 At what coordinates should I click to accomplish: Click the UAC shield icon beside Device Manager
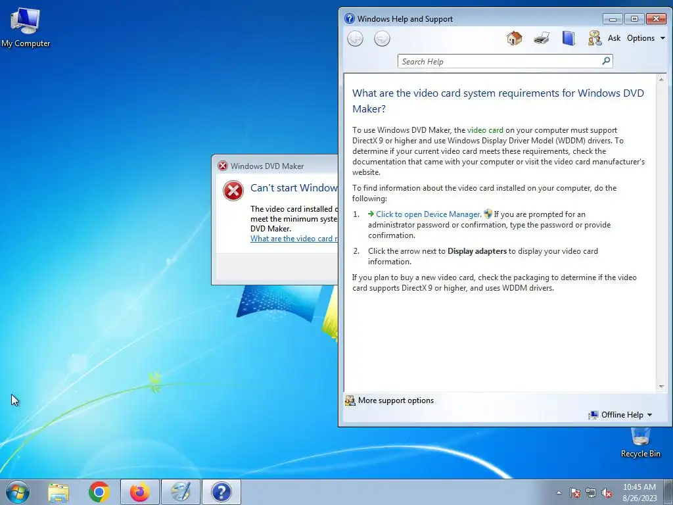(488, 214)
